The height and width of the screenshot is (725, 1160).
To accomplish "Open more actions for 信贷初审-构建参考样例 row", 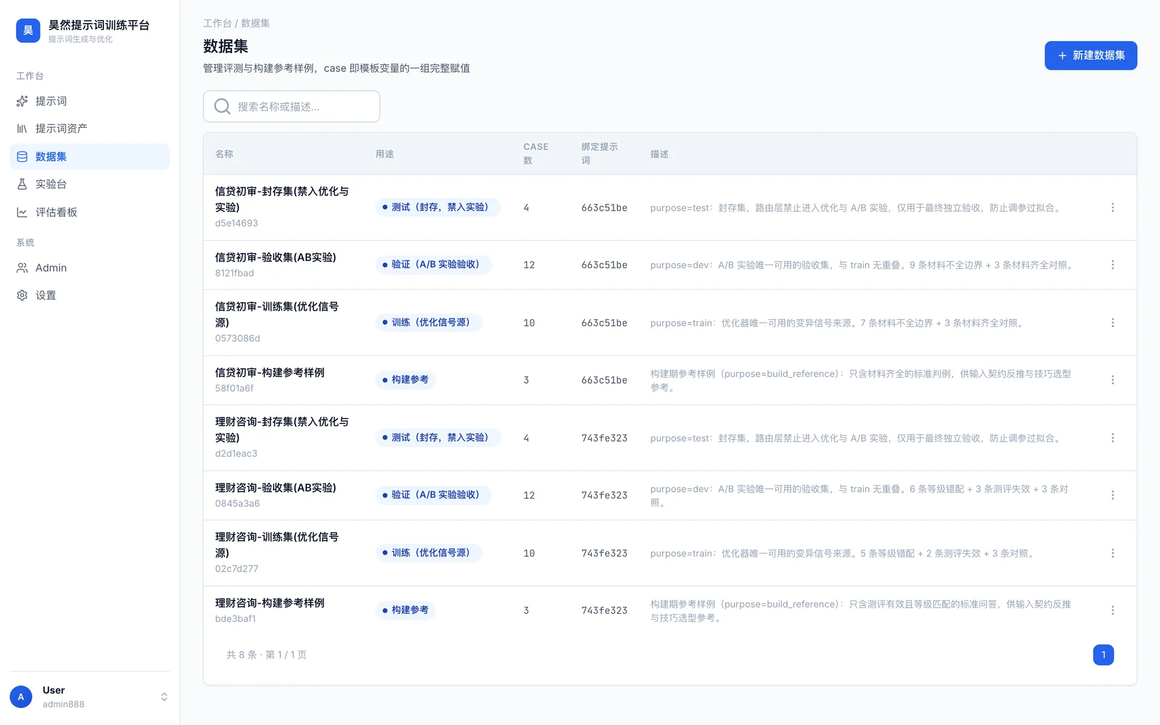I will click(1112, 380).
